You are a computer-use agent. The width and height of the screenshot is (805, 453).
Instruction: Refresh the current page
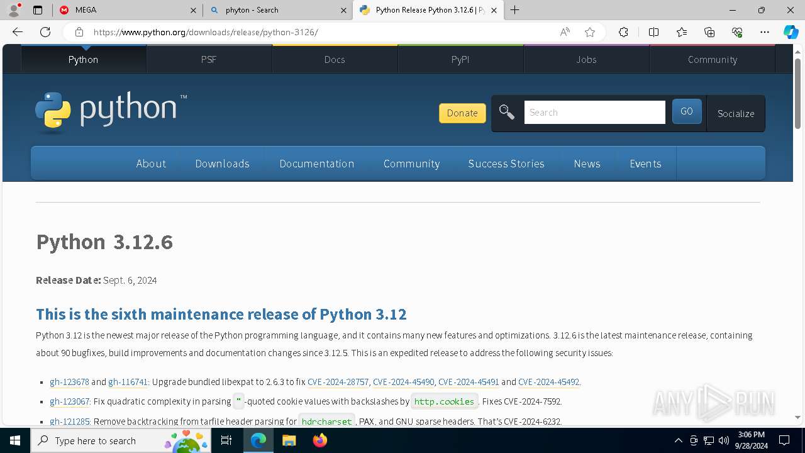coord(45,32)
